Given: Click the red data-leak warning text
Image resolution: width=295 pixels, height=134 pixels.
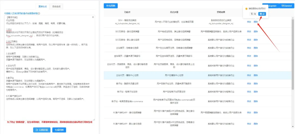Looking at the screenshot, I should click(x=50, y=122).
